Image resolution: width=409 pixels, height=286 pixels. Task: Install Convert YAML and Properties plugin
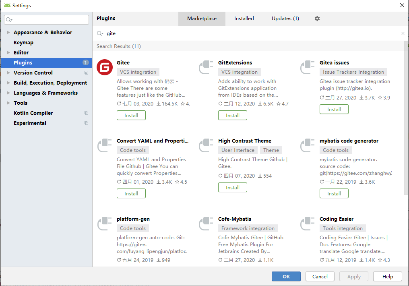(131, 194)
